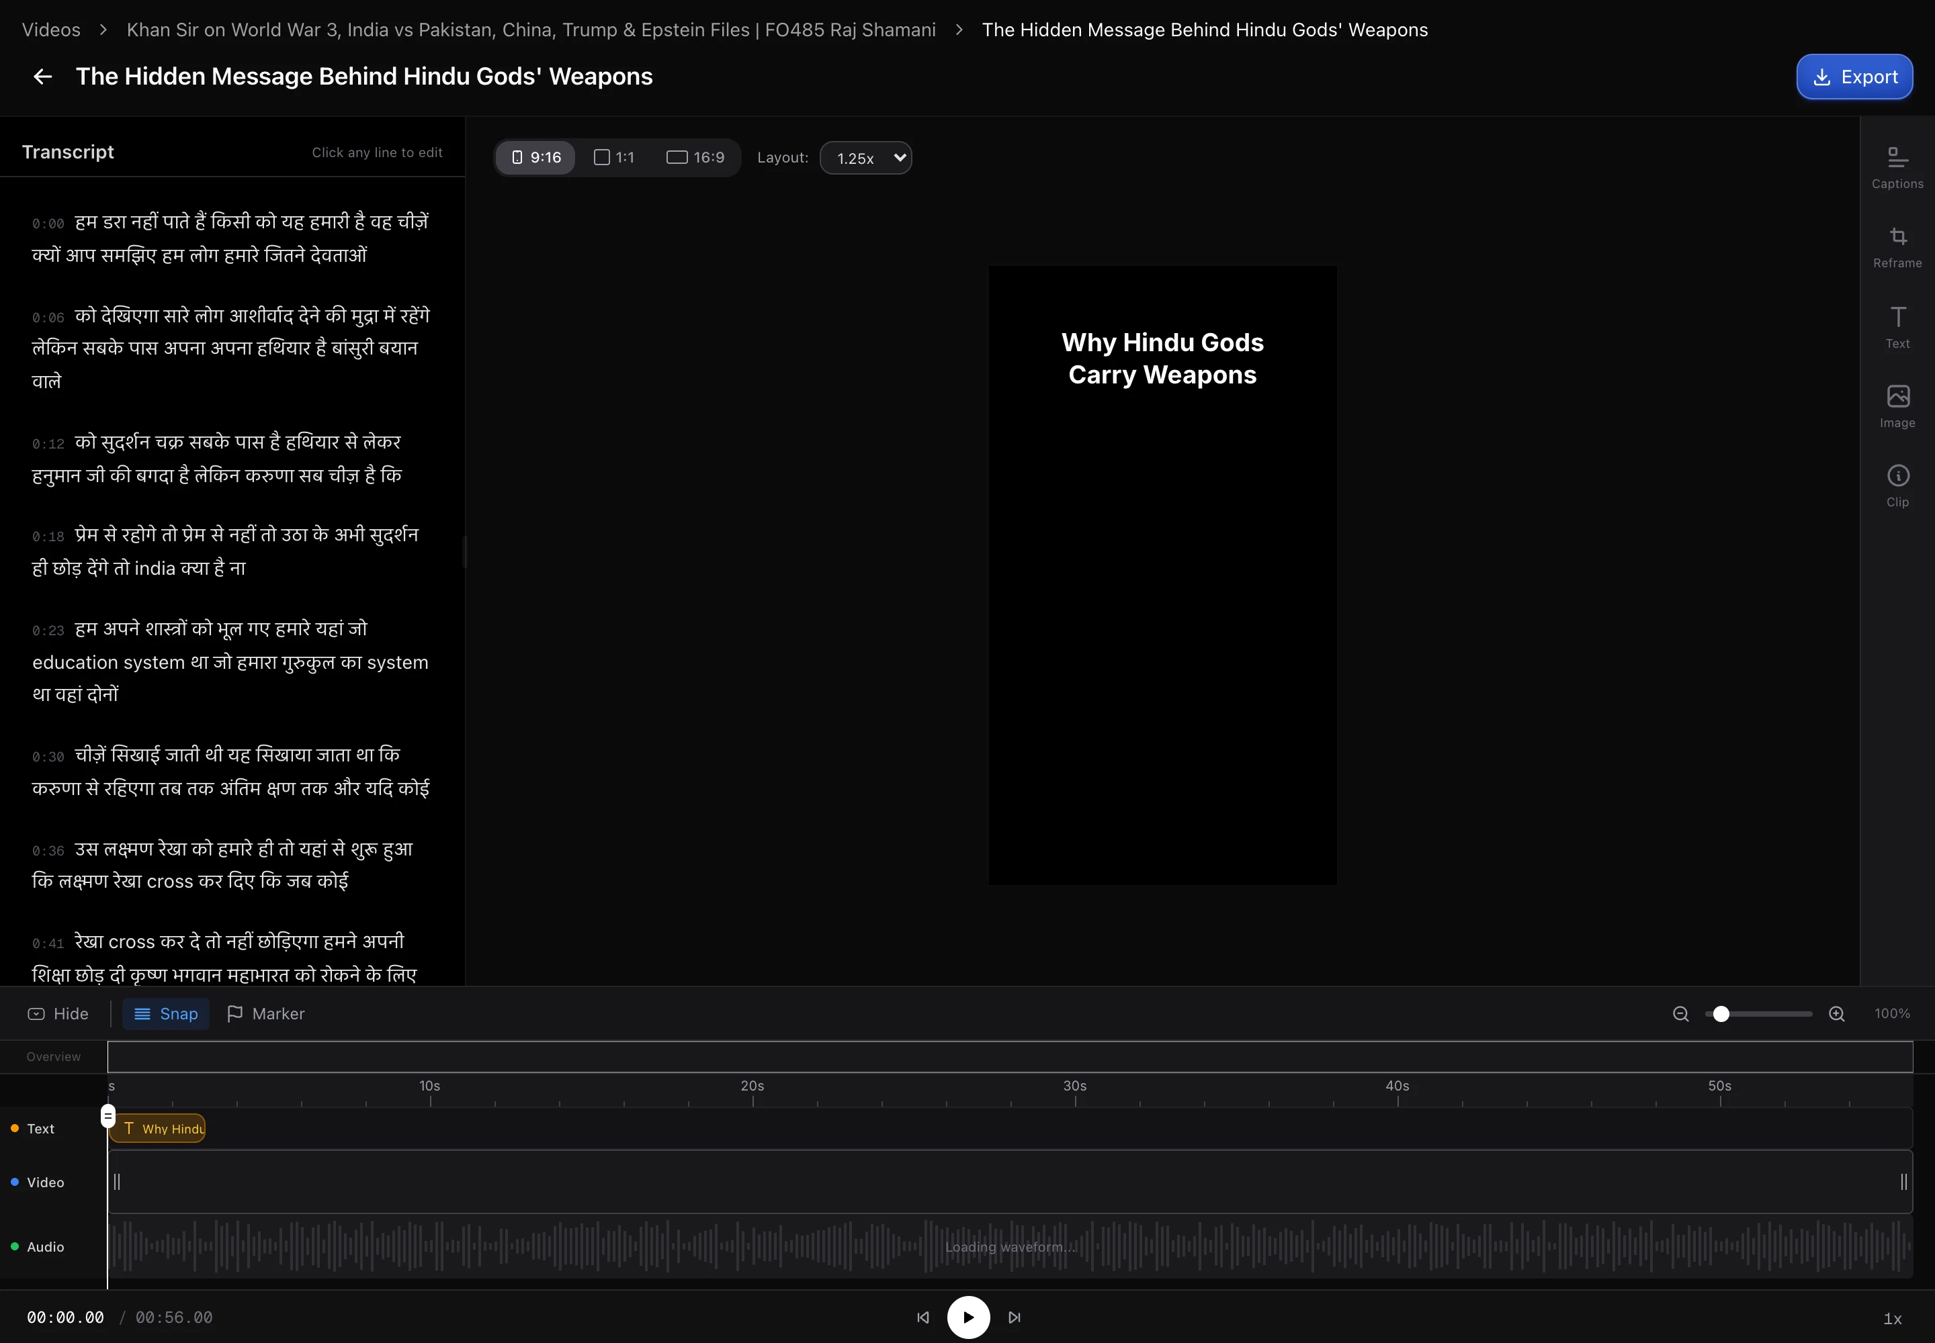Edit the transcript line at 0:41

[232, 958]
